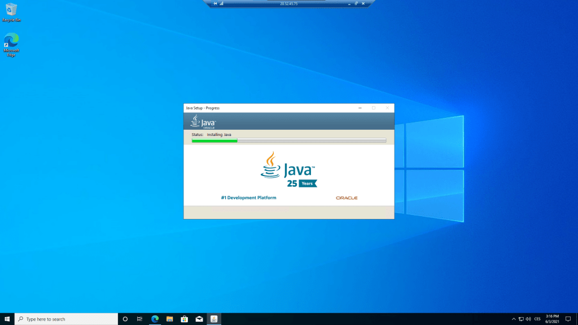Viewport: 578px width, 325px height.
Task: Click the CES input language indicator
Action: click(x=537, y=319)
